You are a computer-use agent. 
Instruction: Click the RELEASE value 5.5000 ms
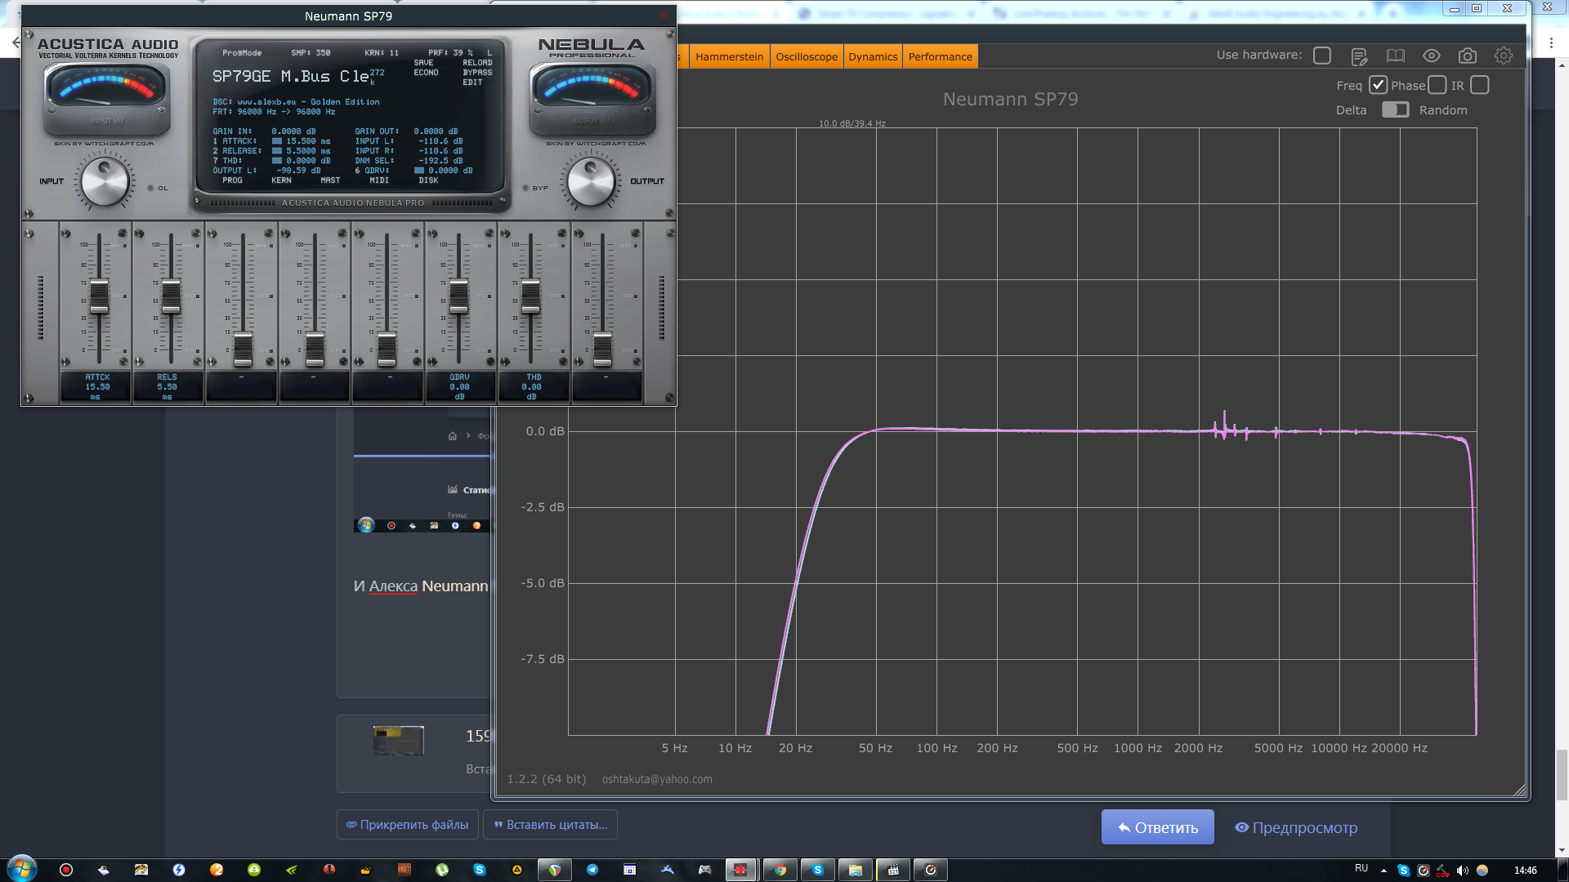coord(308,151)
